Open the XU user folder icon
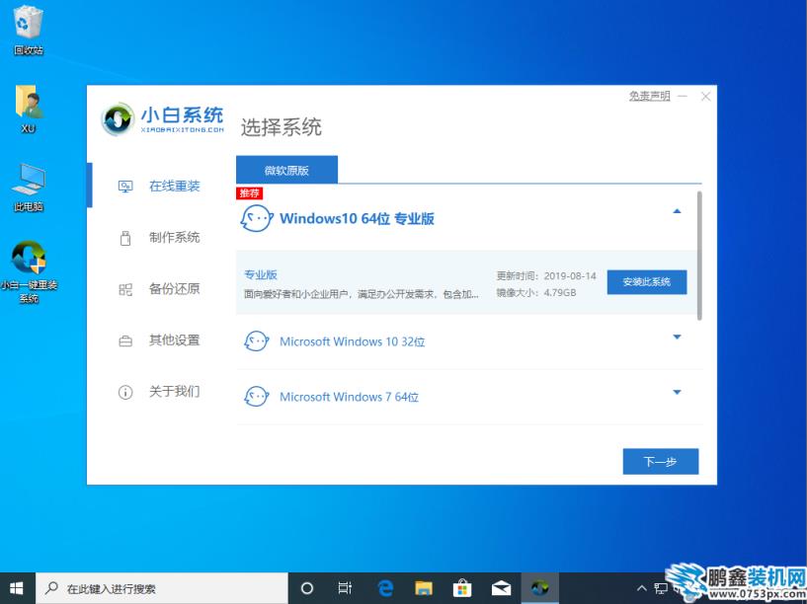 pos(29,109)
